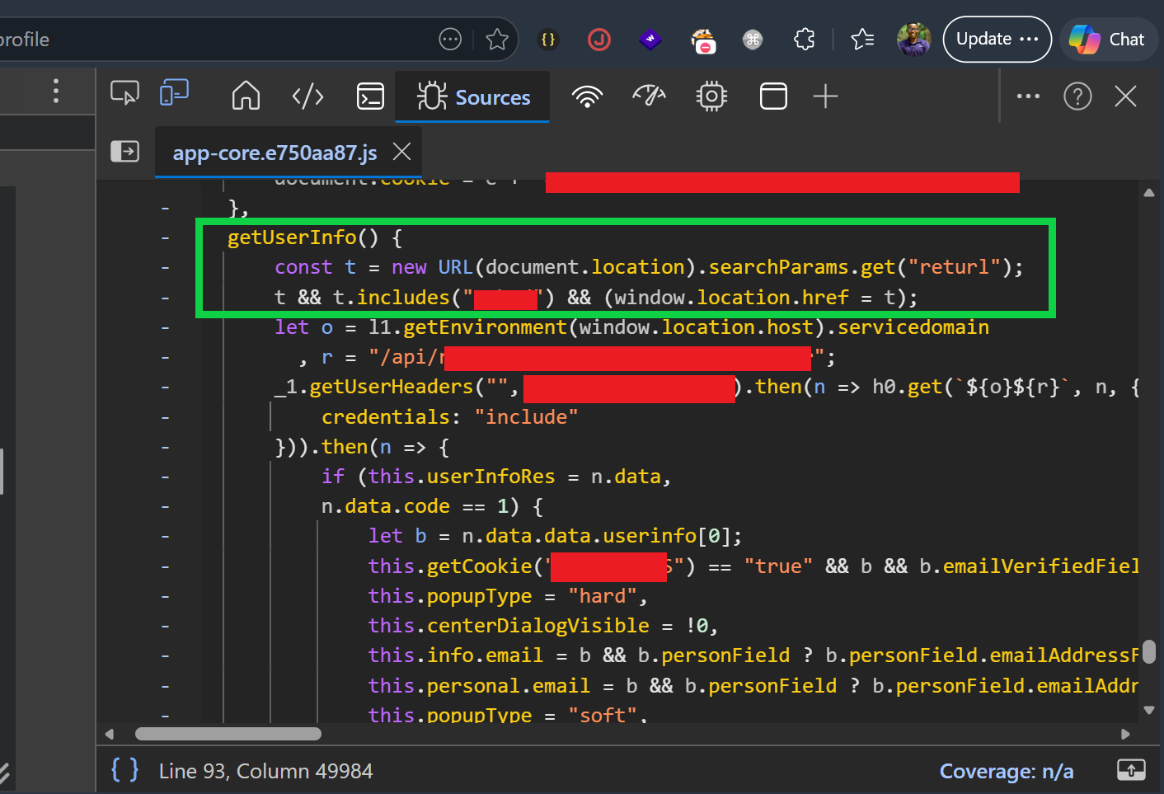Click the red J extension icon
Screen dimensions: 1164x794
point(599,39)
